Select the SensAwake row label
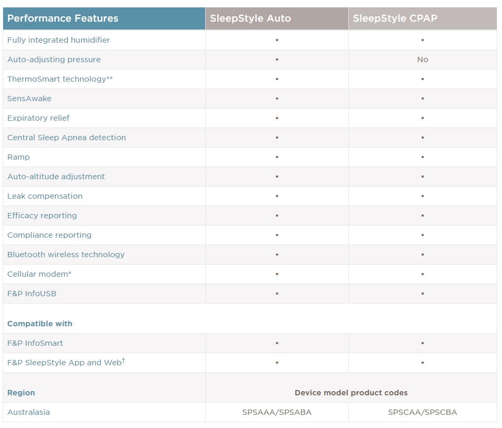Screen dimensions: 502x428 (29, 99)
